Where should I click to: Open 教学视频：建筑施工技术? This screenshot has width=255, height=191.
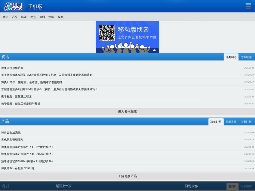[x=17, y=96]
